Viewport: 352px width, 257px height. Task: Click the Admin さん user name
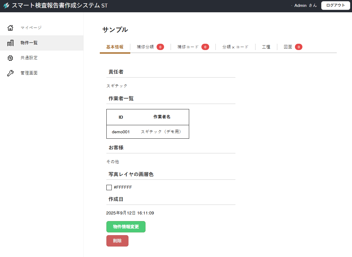coord(305,6)
